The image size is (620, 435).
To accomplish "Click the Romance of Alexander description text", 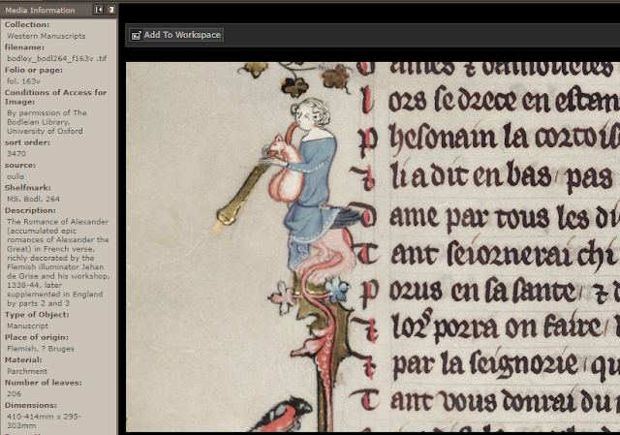I will [58, 263].
